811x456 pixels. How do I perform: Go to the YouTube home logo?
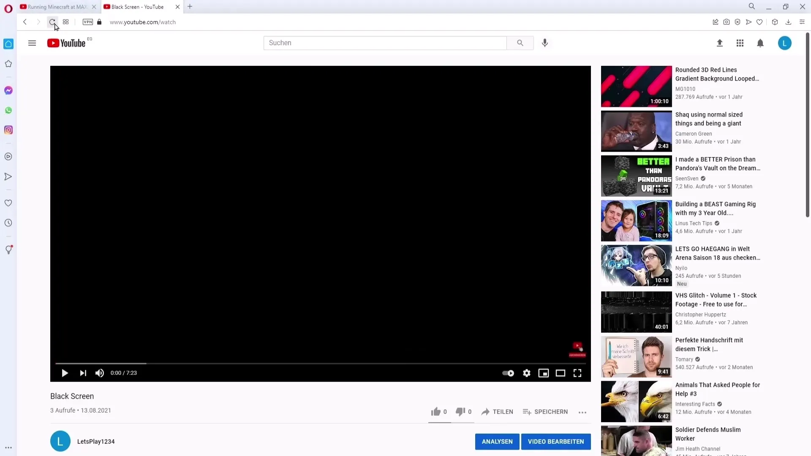click(x=66, y=43)
